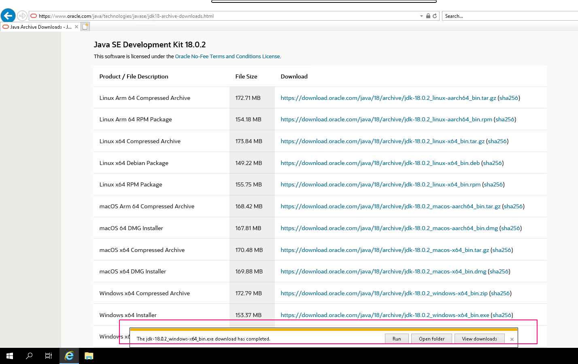The image size is (578, 364).
Task: Download the macos-aarch64_bin.tar.gz archive link
Action: [x=391, y=206]
